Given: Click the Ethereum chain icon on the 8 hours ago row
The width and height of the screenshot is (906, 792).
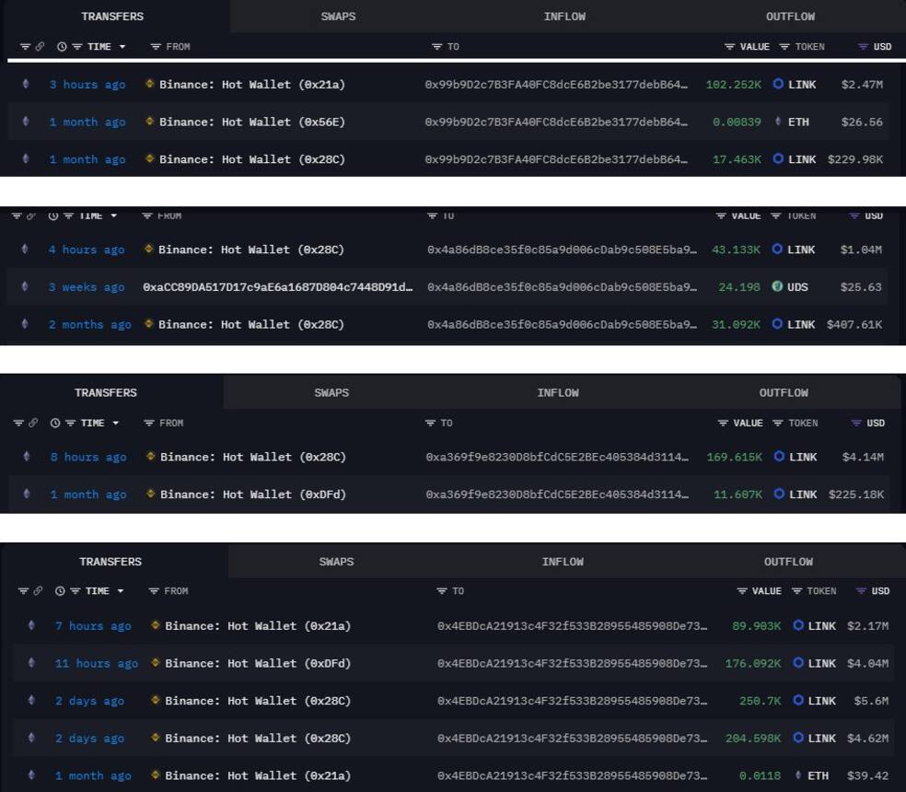Looking at the screenshot, I should coord(26,456).
